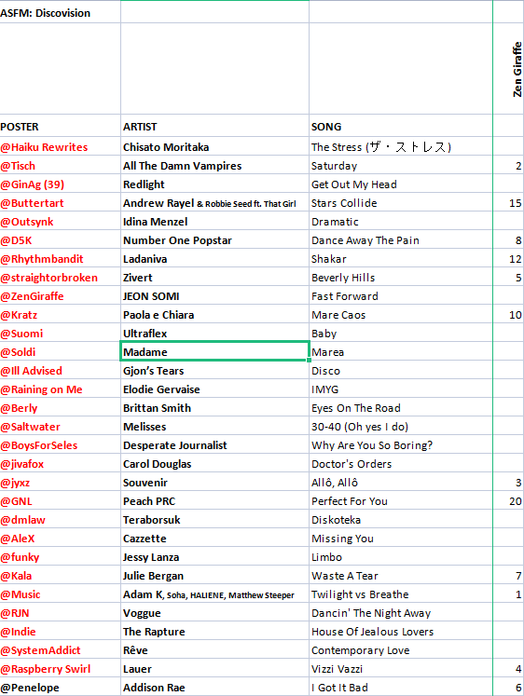This screenshot has height=696, width=524.
Task: Select the Perfect For You song cell
Action: (x=401, y=500)
